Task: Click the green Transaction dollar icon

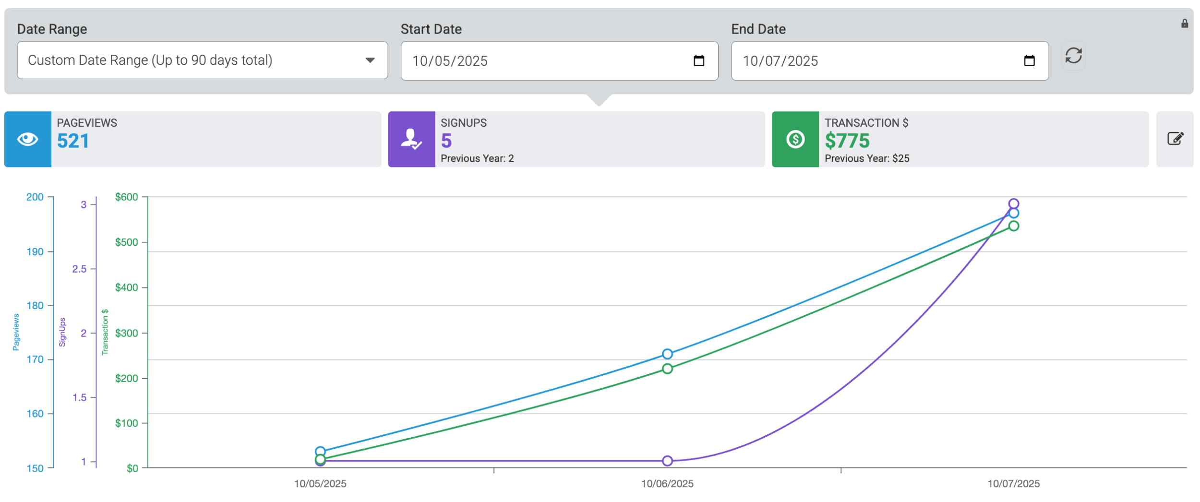Action: point(795,140)
